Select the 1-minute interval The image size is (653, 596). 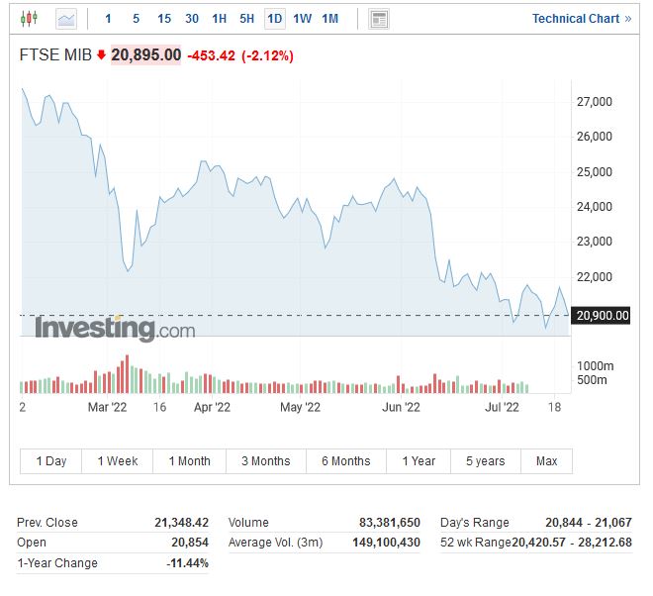[x=108, y=19]
